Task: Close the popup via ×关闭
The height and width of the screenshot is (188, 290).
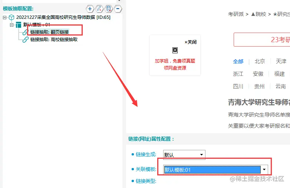Action: coord(191,42)
